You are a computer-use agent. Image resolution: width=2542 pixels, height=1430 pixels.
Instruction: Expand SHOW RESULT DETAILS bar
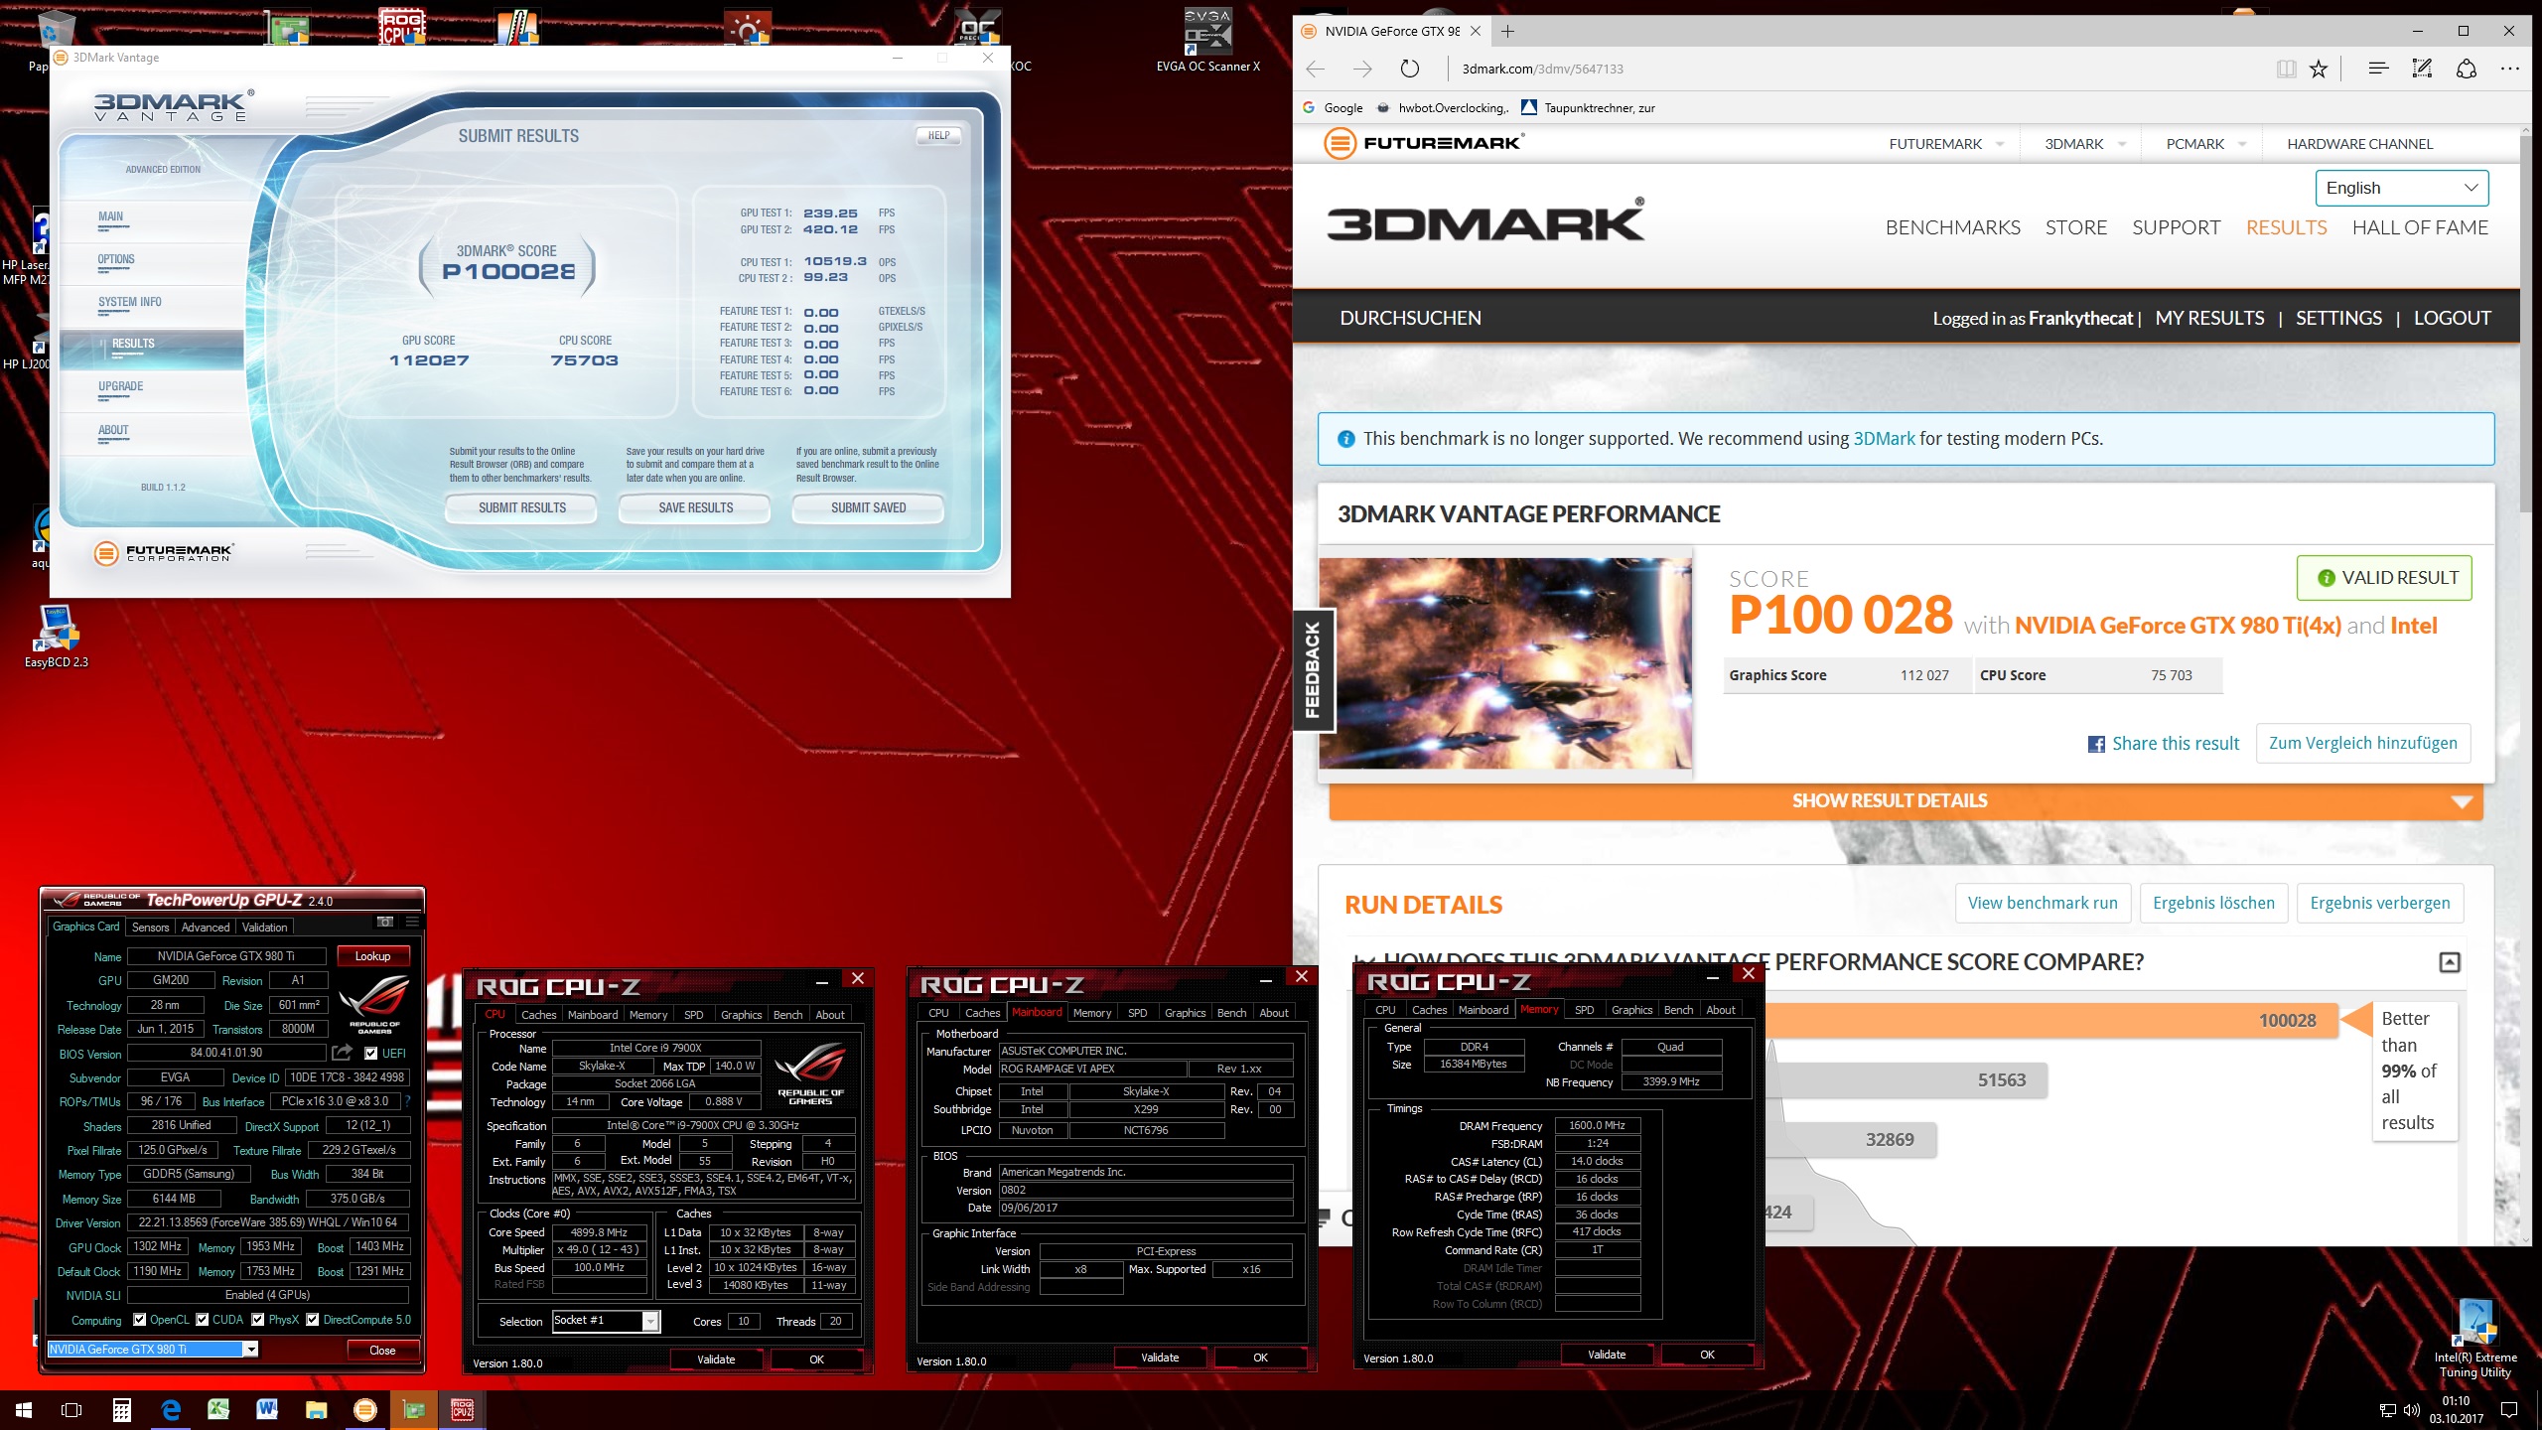1906,801
